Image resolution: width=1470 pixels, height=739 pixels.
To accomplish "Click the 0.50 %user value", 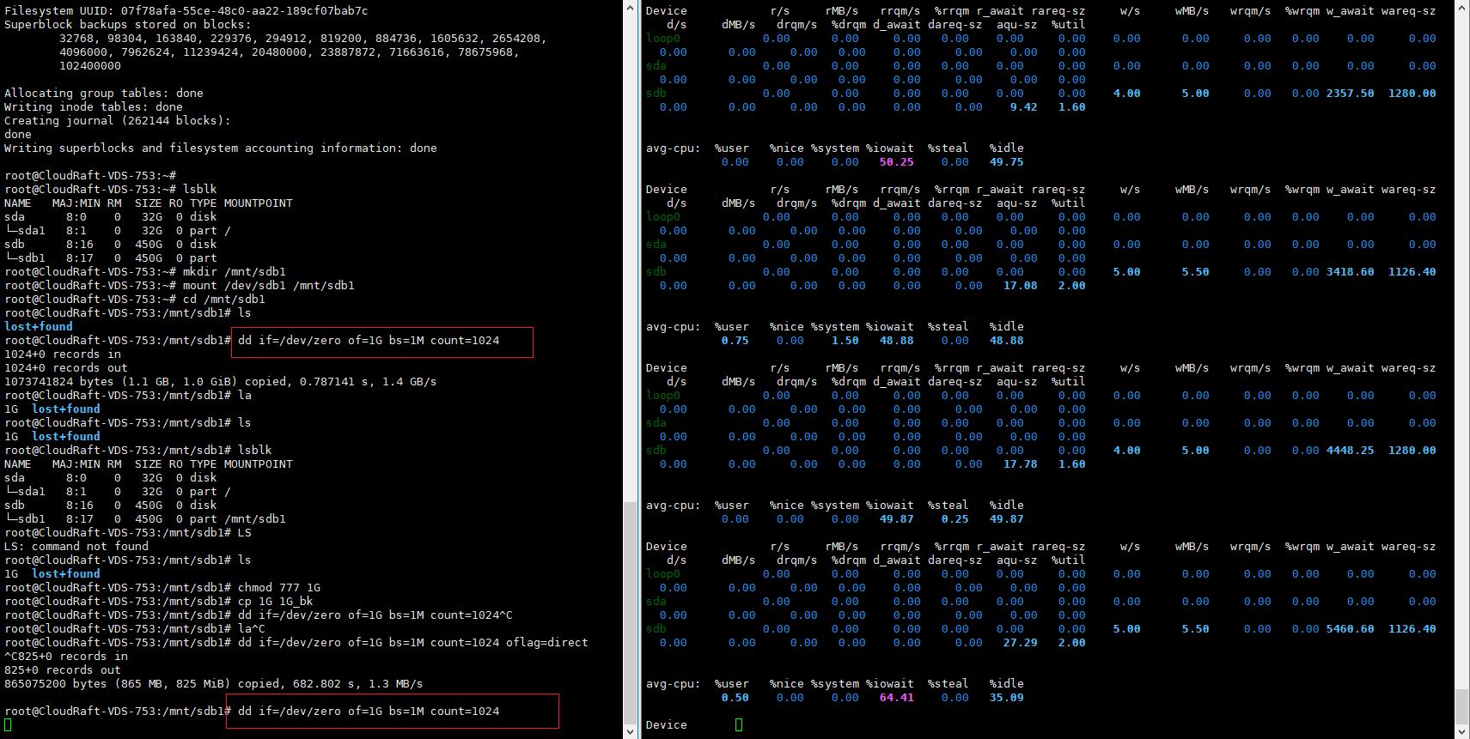I will tap(735, 698).
